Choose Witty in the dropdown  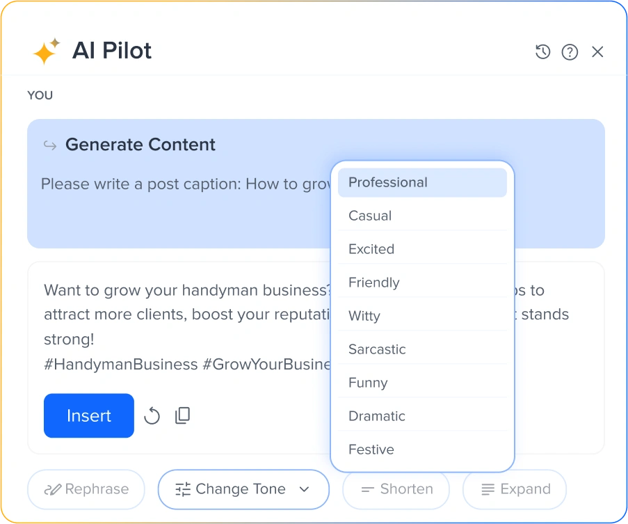pyautogui.click(x=422, y=316)
